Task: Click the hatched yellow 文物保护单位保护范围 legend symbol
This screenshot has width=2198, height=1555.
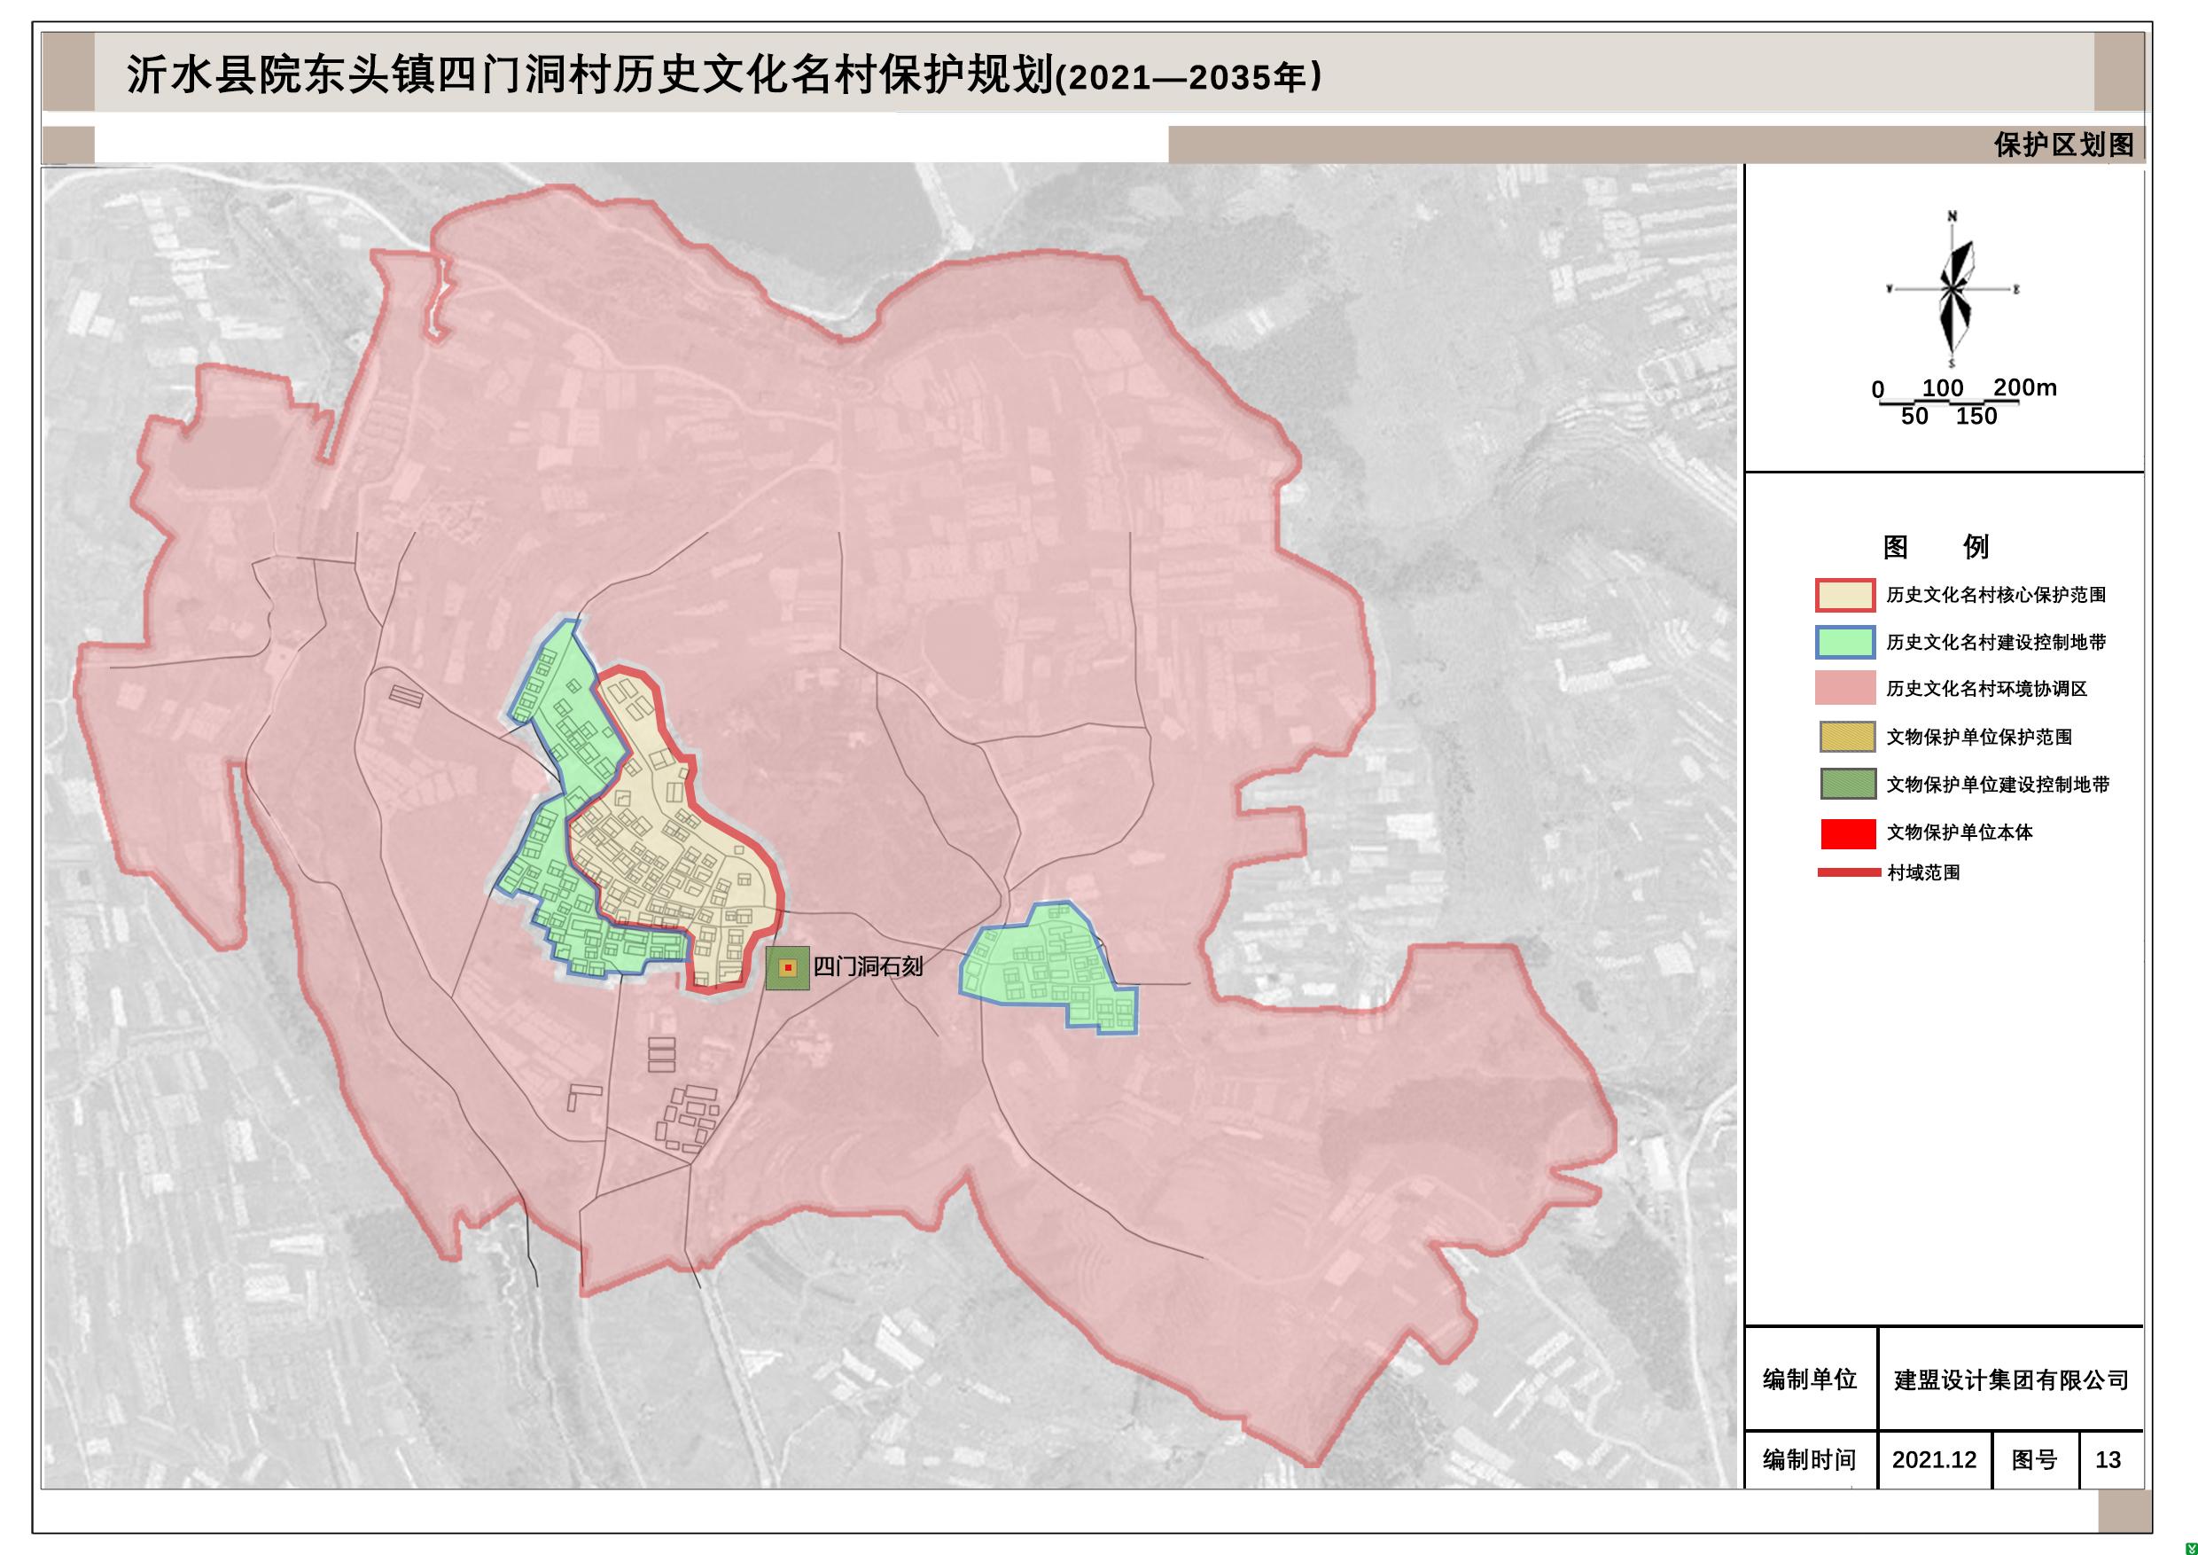Action: coord(1848,737)
